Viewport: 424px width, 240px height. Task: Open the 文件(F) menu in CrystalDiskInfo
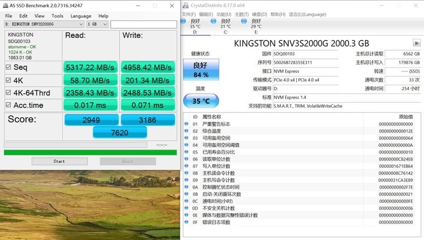(189, 14)
